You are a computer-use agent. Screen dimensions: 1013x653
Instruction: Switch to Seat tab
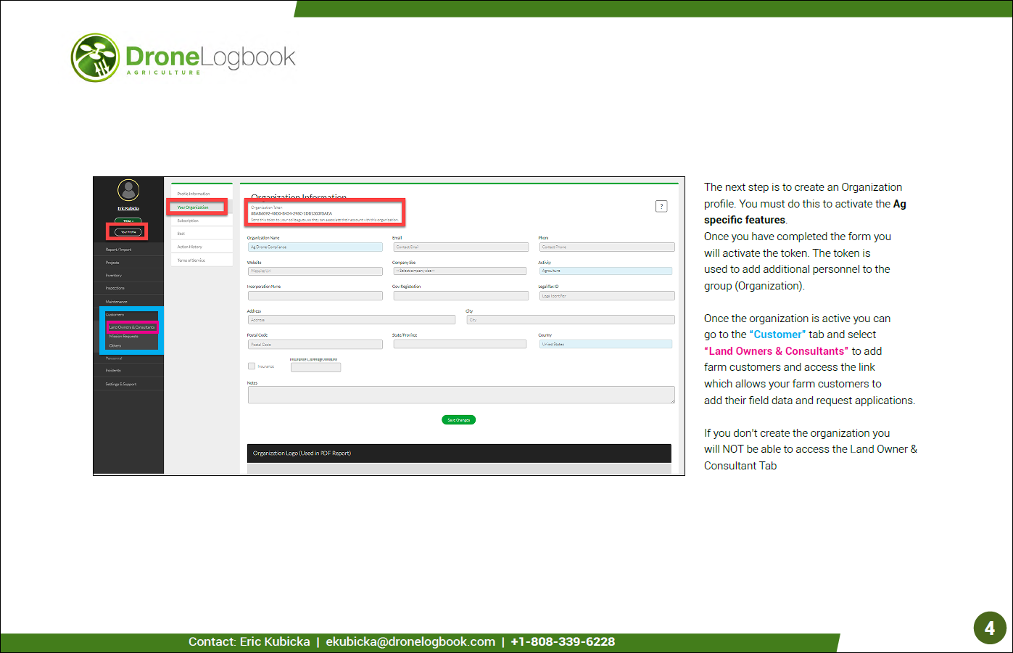pyautogui.click(x=202, y=234)
